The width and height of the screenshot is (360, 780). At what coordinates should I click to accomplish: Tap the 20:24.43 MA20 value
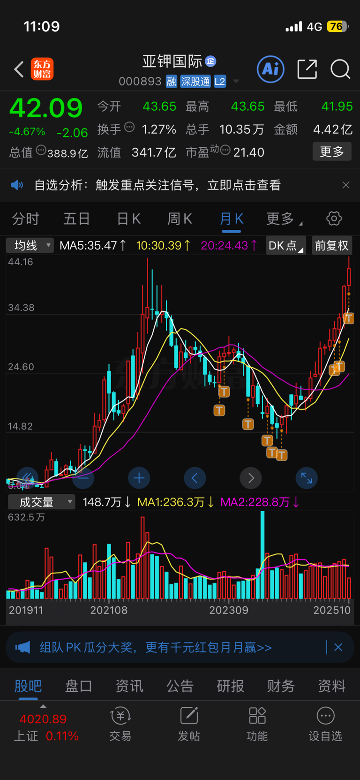[229, 245]
